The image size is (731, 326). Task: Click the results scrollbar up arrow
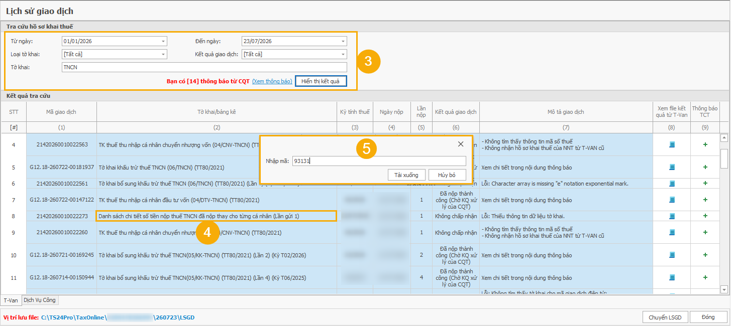pos(724,138)
